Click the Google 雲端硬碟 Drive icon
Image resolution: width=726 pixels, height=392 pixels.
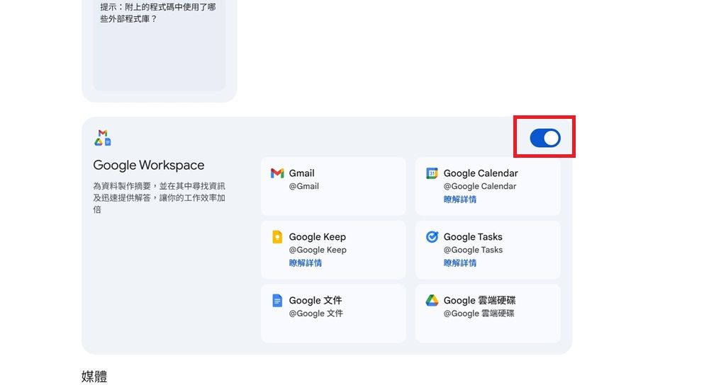[x=432, y=301]
